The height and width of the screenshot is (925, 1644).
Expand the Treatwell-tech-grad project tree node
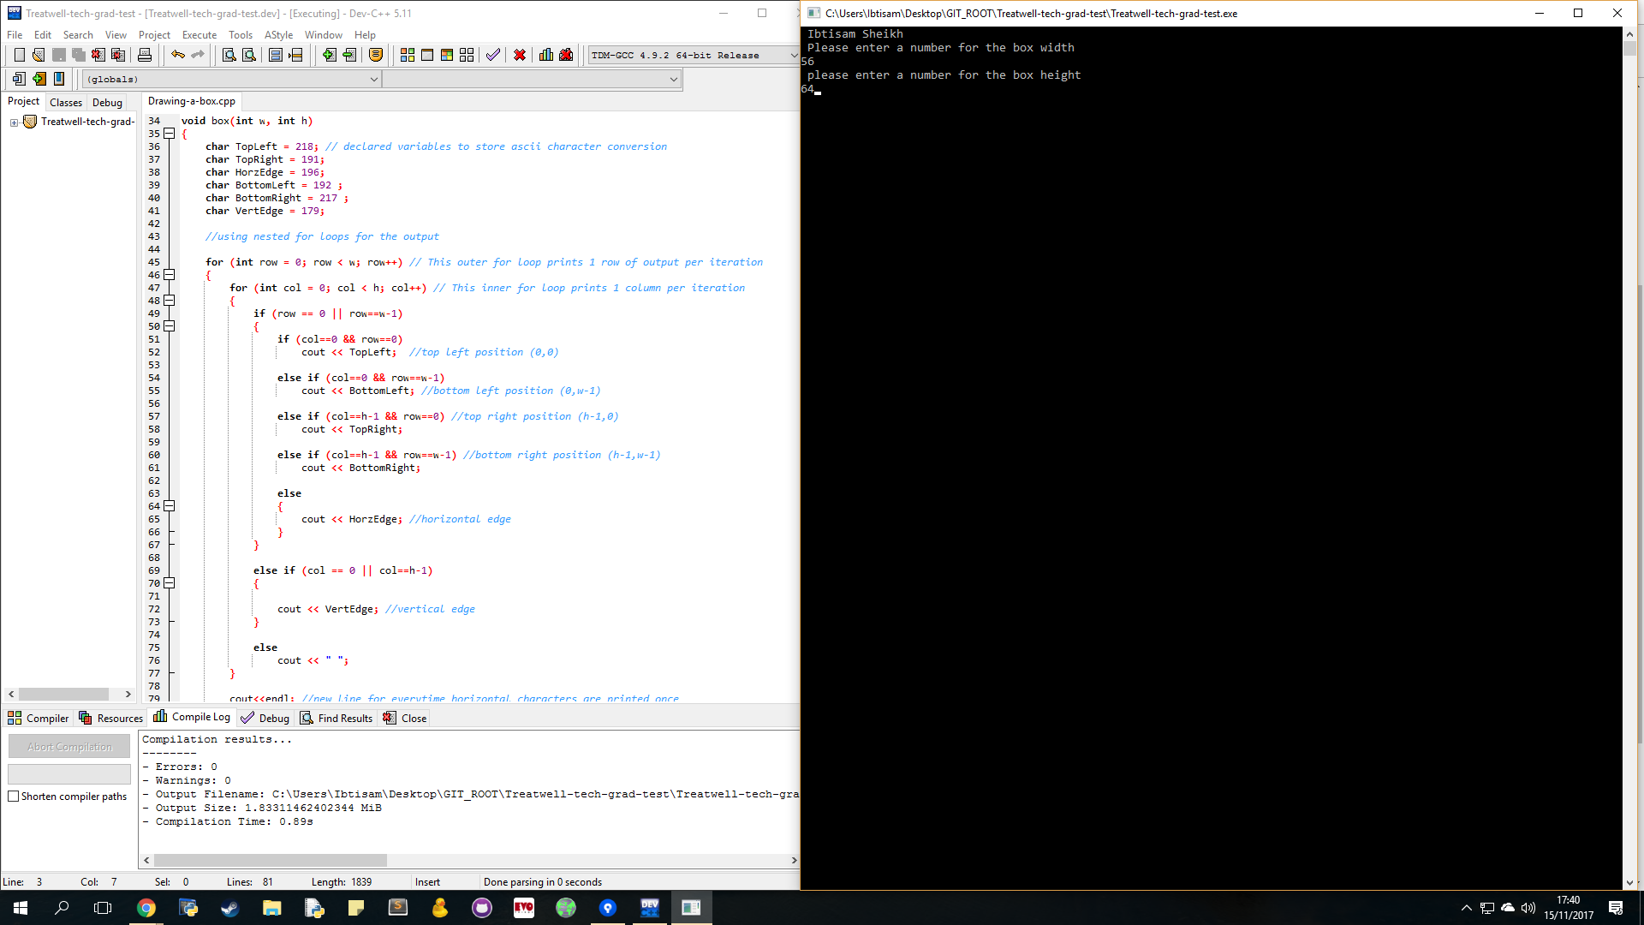(13, 122)
